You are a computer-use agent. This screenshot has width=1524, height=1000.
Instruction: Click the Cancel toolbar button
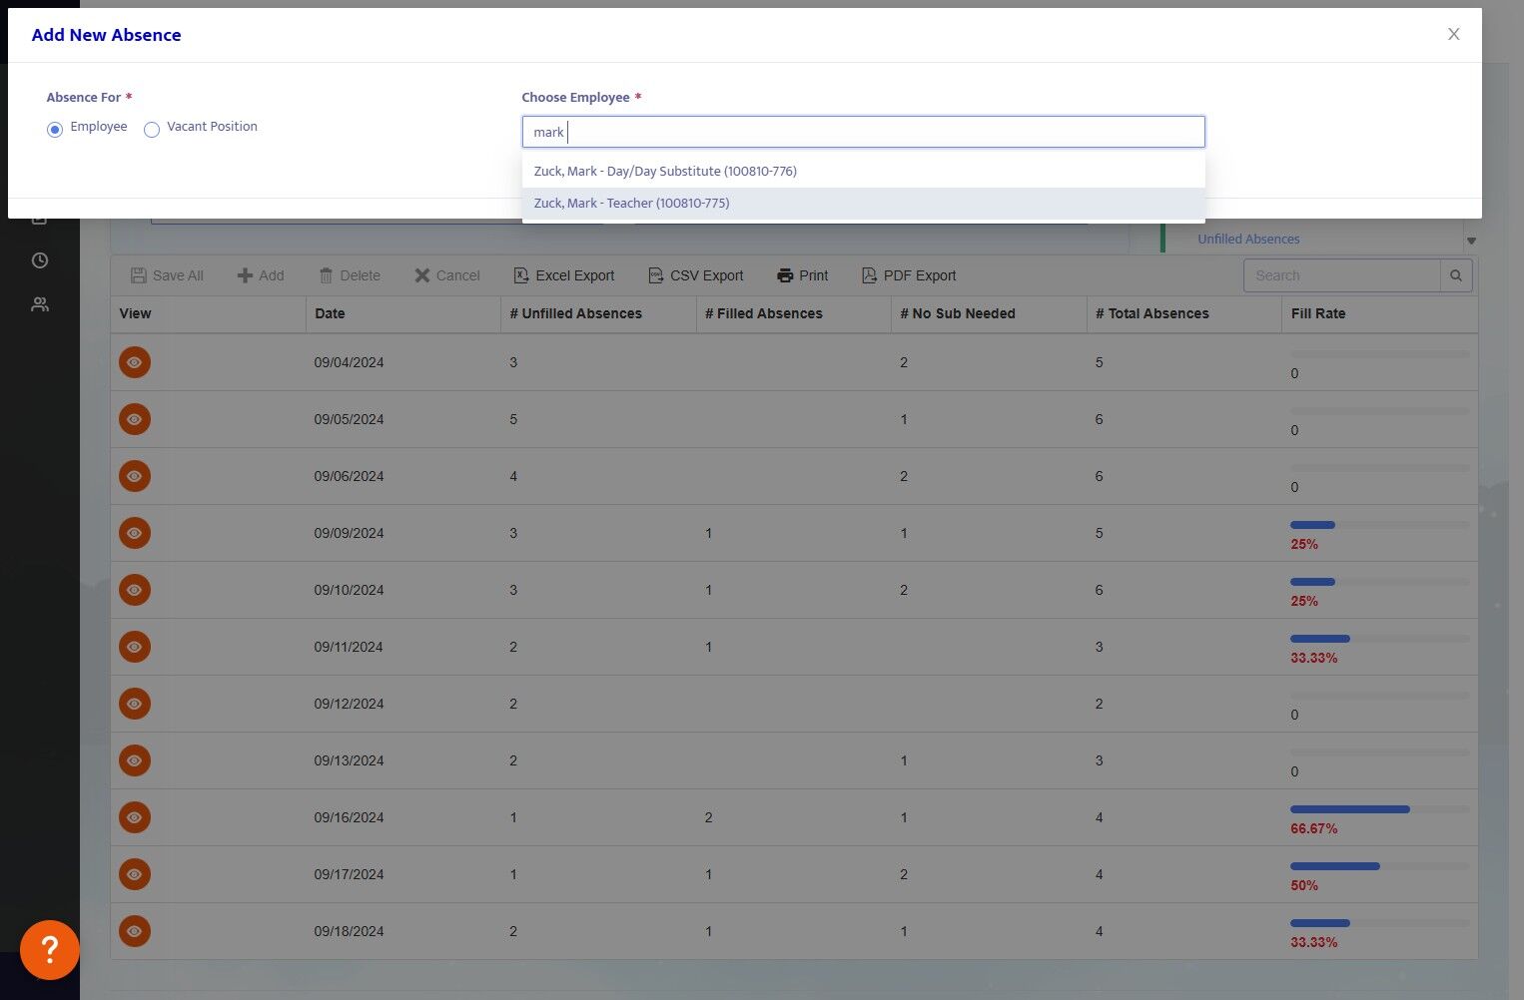coord(447,275)
